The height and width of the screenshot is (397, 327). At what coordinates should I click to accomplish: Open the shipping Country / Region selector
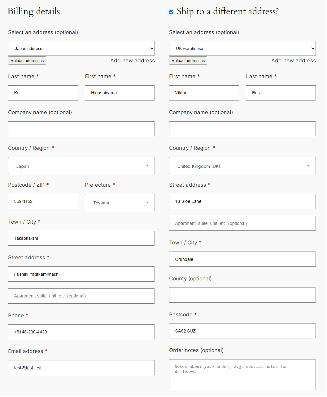[x=242, y=166]
